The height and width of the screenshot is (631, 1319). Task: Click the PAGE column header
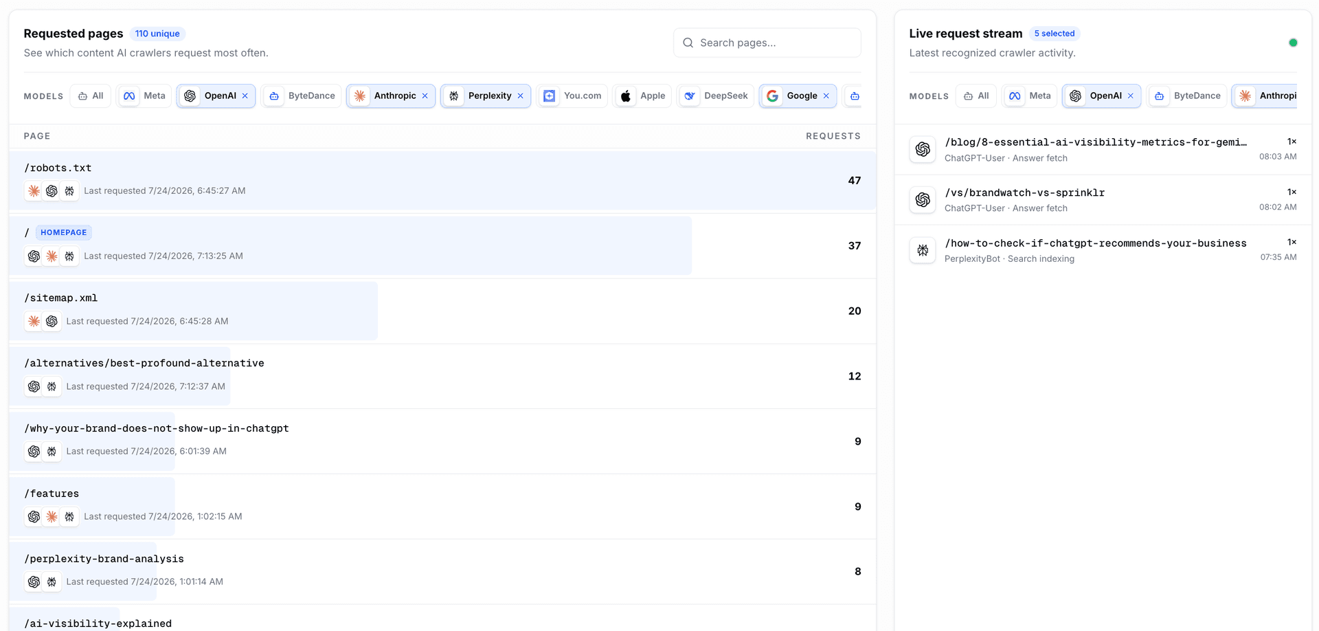37,136
